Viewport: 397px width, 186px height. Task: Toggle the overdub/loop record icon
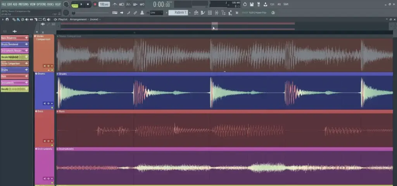135,4
